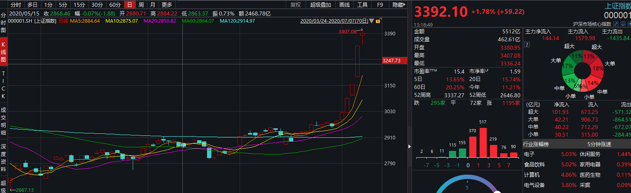The width and height of the screenshot is (631, 193).
Task: Select the 60分 chart period
Action: pyautogui.click(x=115, y=5)
